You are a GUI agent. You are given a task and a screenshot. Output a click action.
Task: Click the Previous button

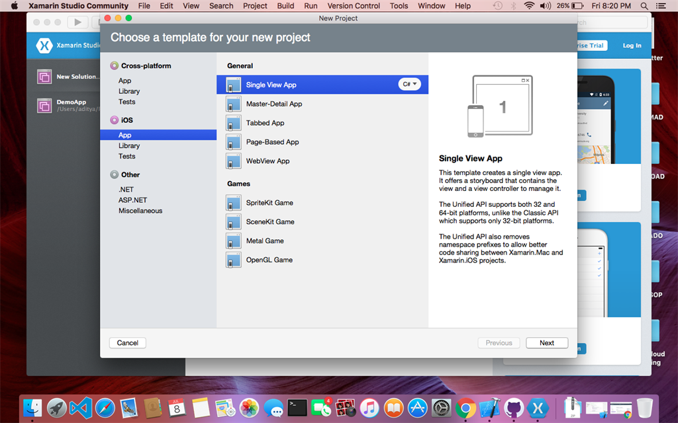point(499,343)
